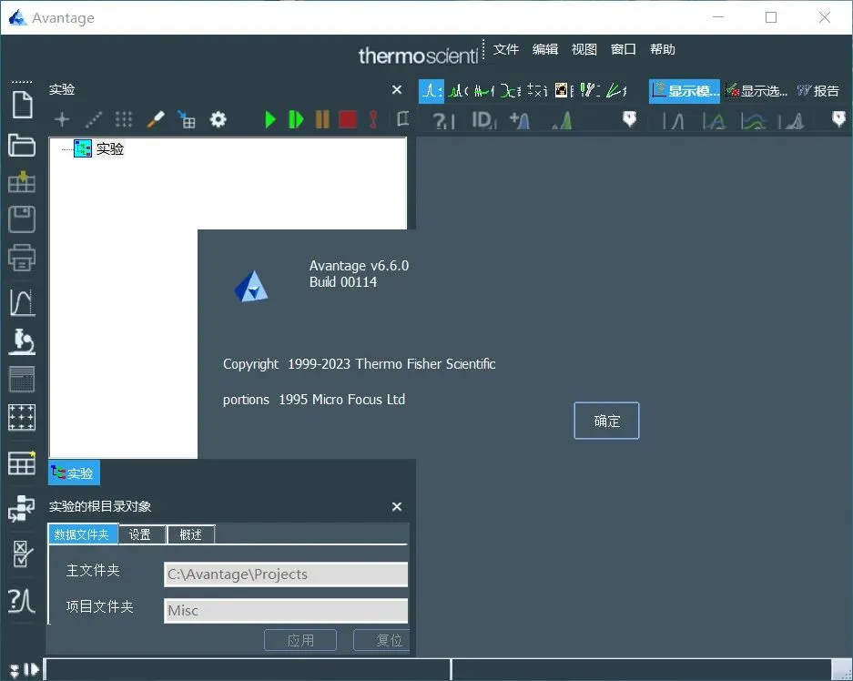The image size is (853, 681).
Task: Click the linked boxes network sidebar icon
Action: click(x=22, y=508)
